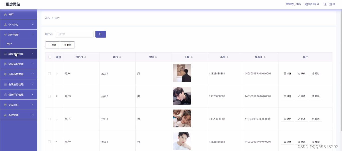This screenshot has width=342, height=151.
Task: Click the 删除 batch delete button above table
Action: tap(67, 45)
